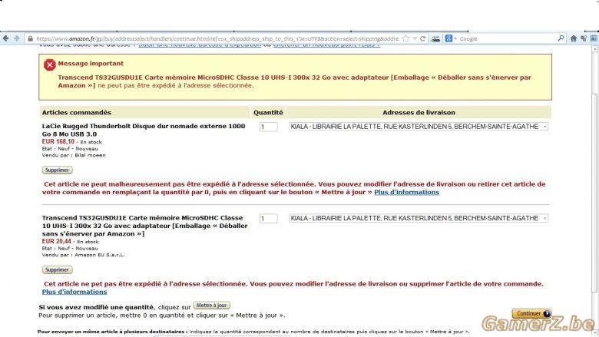Click the Adresses de livraison column header

click(x=419, y=113)
